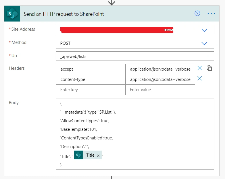225x179 pixels.
Task: Click the Body label
Action: 14,103
